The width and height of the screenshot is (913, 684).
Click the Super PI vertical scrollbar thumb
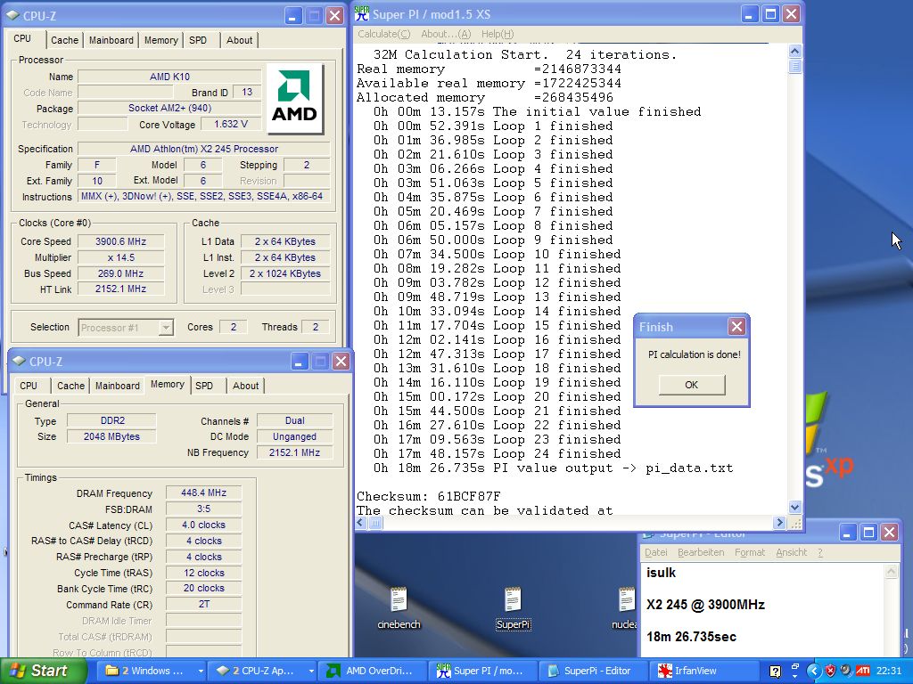coord(794,66)
